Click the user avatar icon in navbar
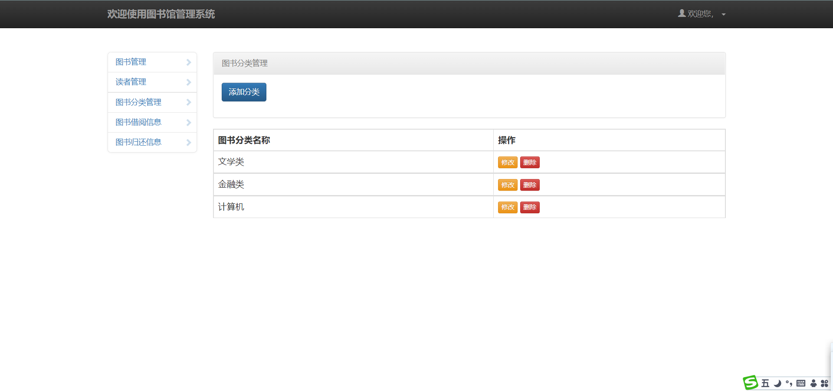Viewport: 833px width, 391px height. [x=682, y=13]
